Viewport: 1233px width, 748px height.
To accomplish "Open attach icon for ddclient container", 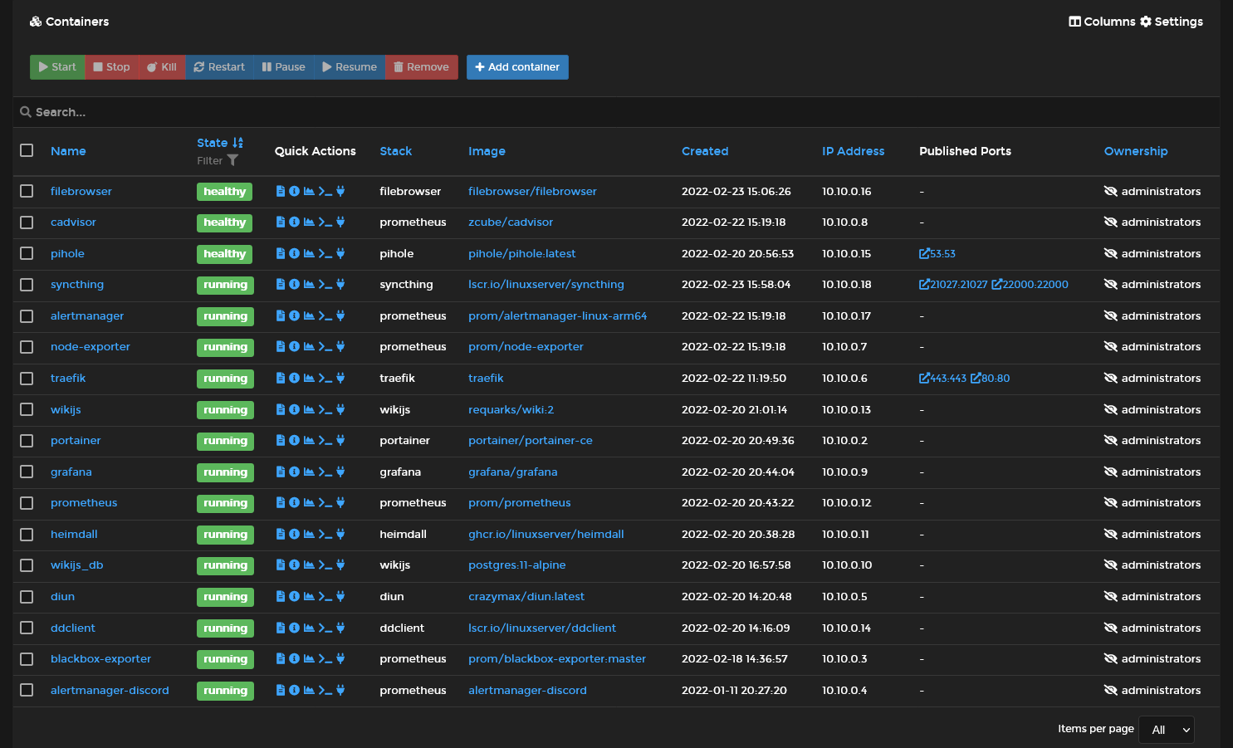I will (340, 628).
